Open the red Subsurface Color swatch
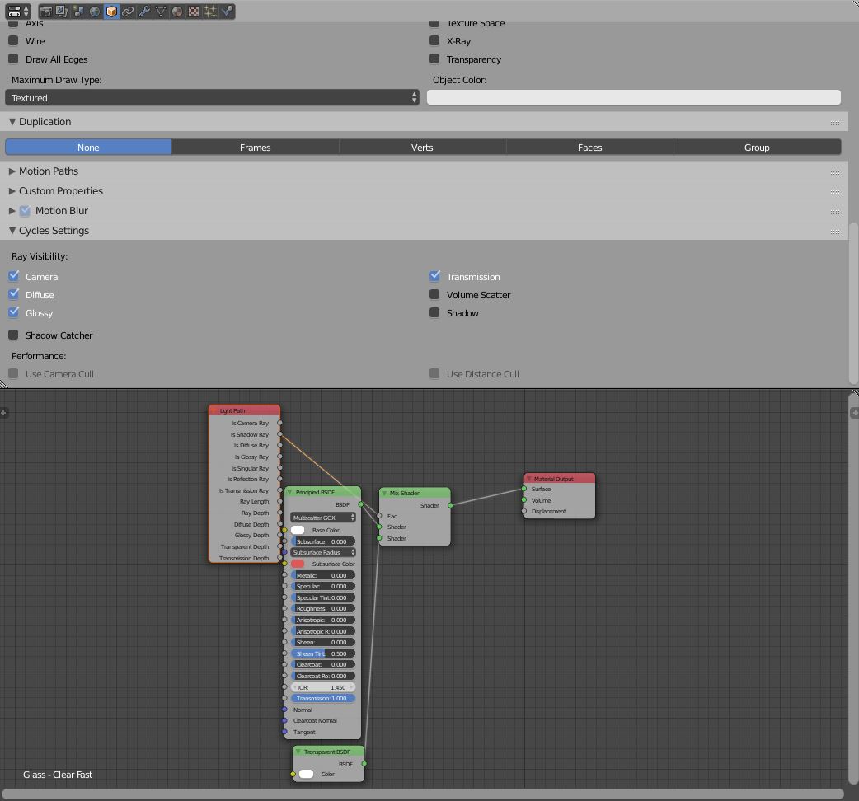 (x=298, y=564)
